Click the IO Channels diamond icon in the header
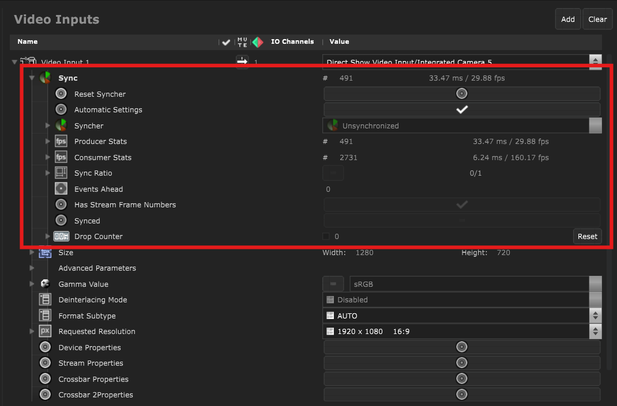The image size is (617, 406). 258,41
